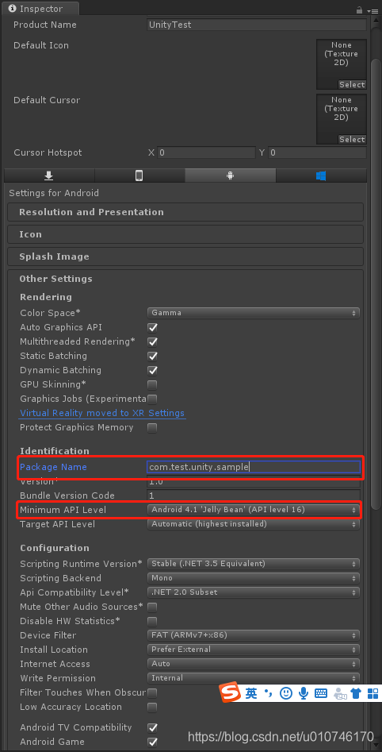382x752 pixels.
Task: Disable the Auto Graphics API checkbox
Action: pos(152,328)
